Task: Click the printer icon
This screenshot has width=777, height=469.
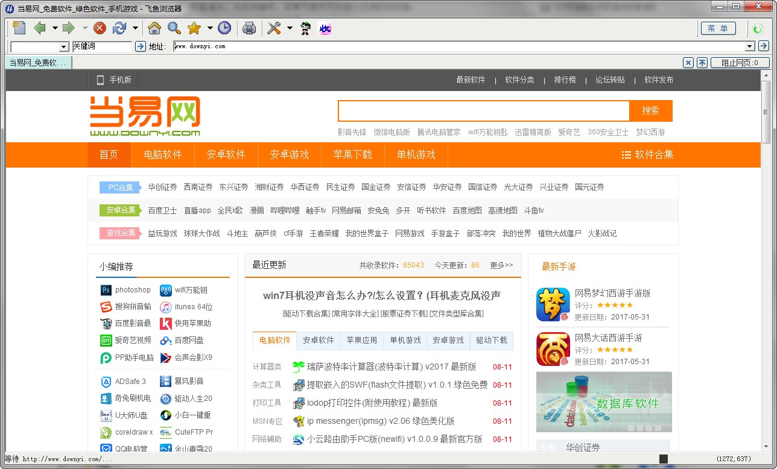Action: point(249,28)
